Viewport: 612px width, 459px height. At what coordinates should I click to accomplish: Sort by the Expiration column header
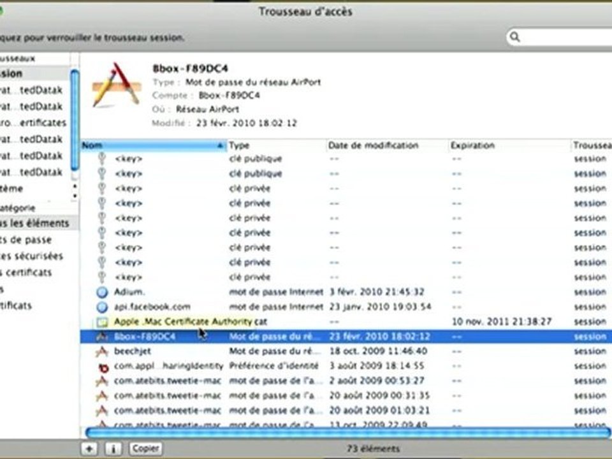pos(509,145)
